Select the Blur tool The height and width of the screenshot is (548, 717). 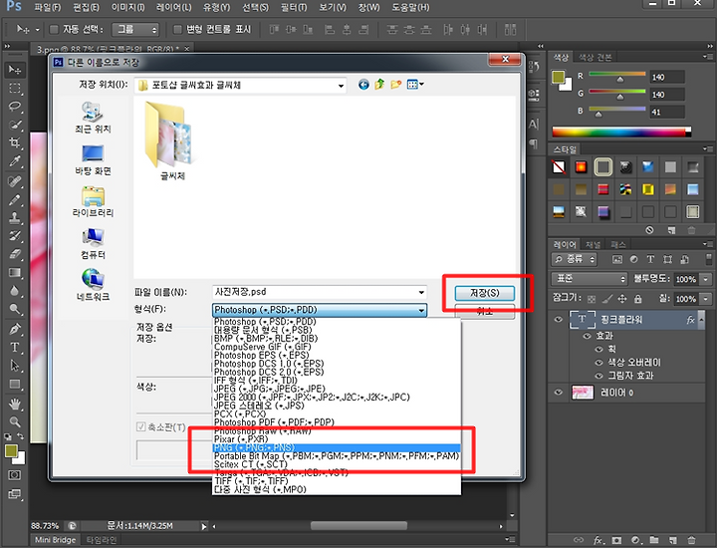(15, 291)
